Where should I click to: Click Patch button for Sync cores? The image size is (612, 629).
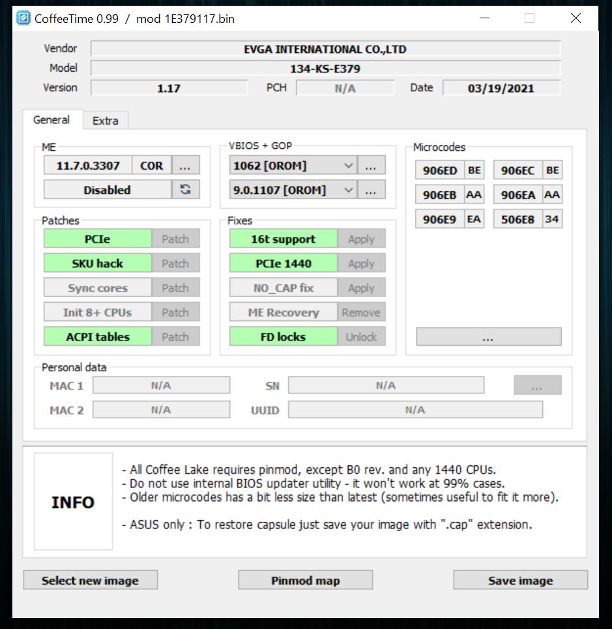click(175, 288)
